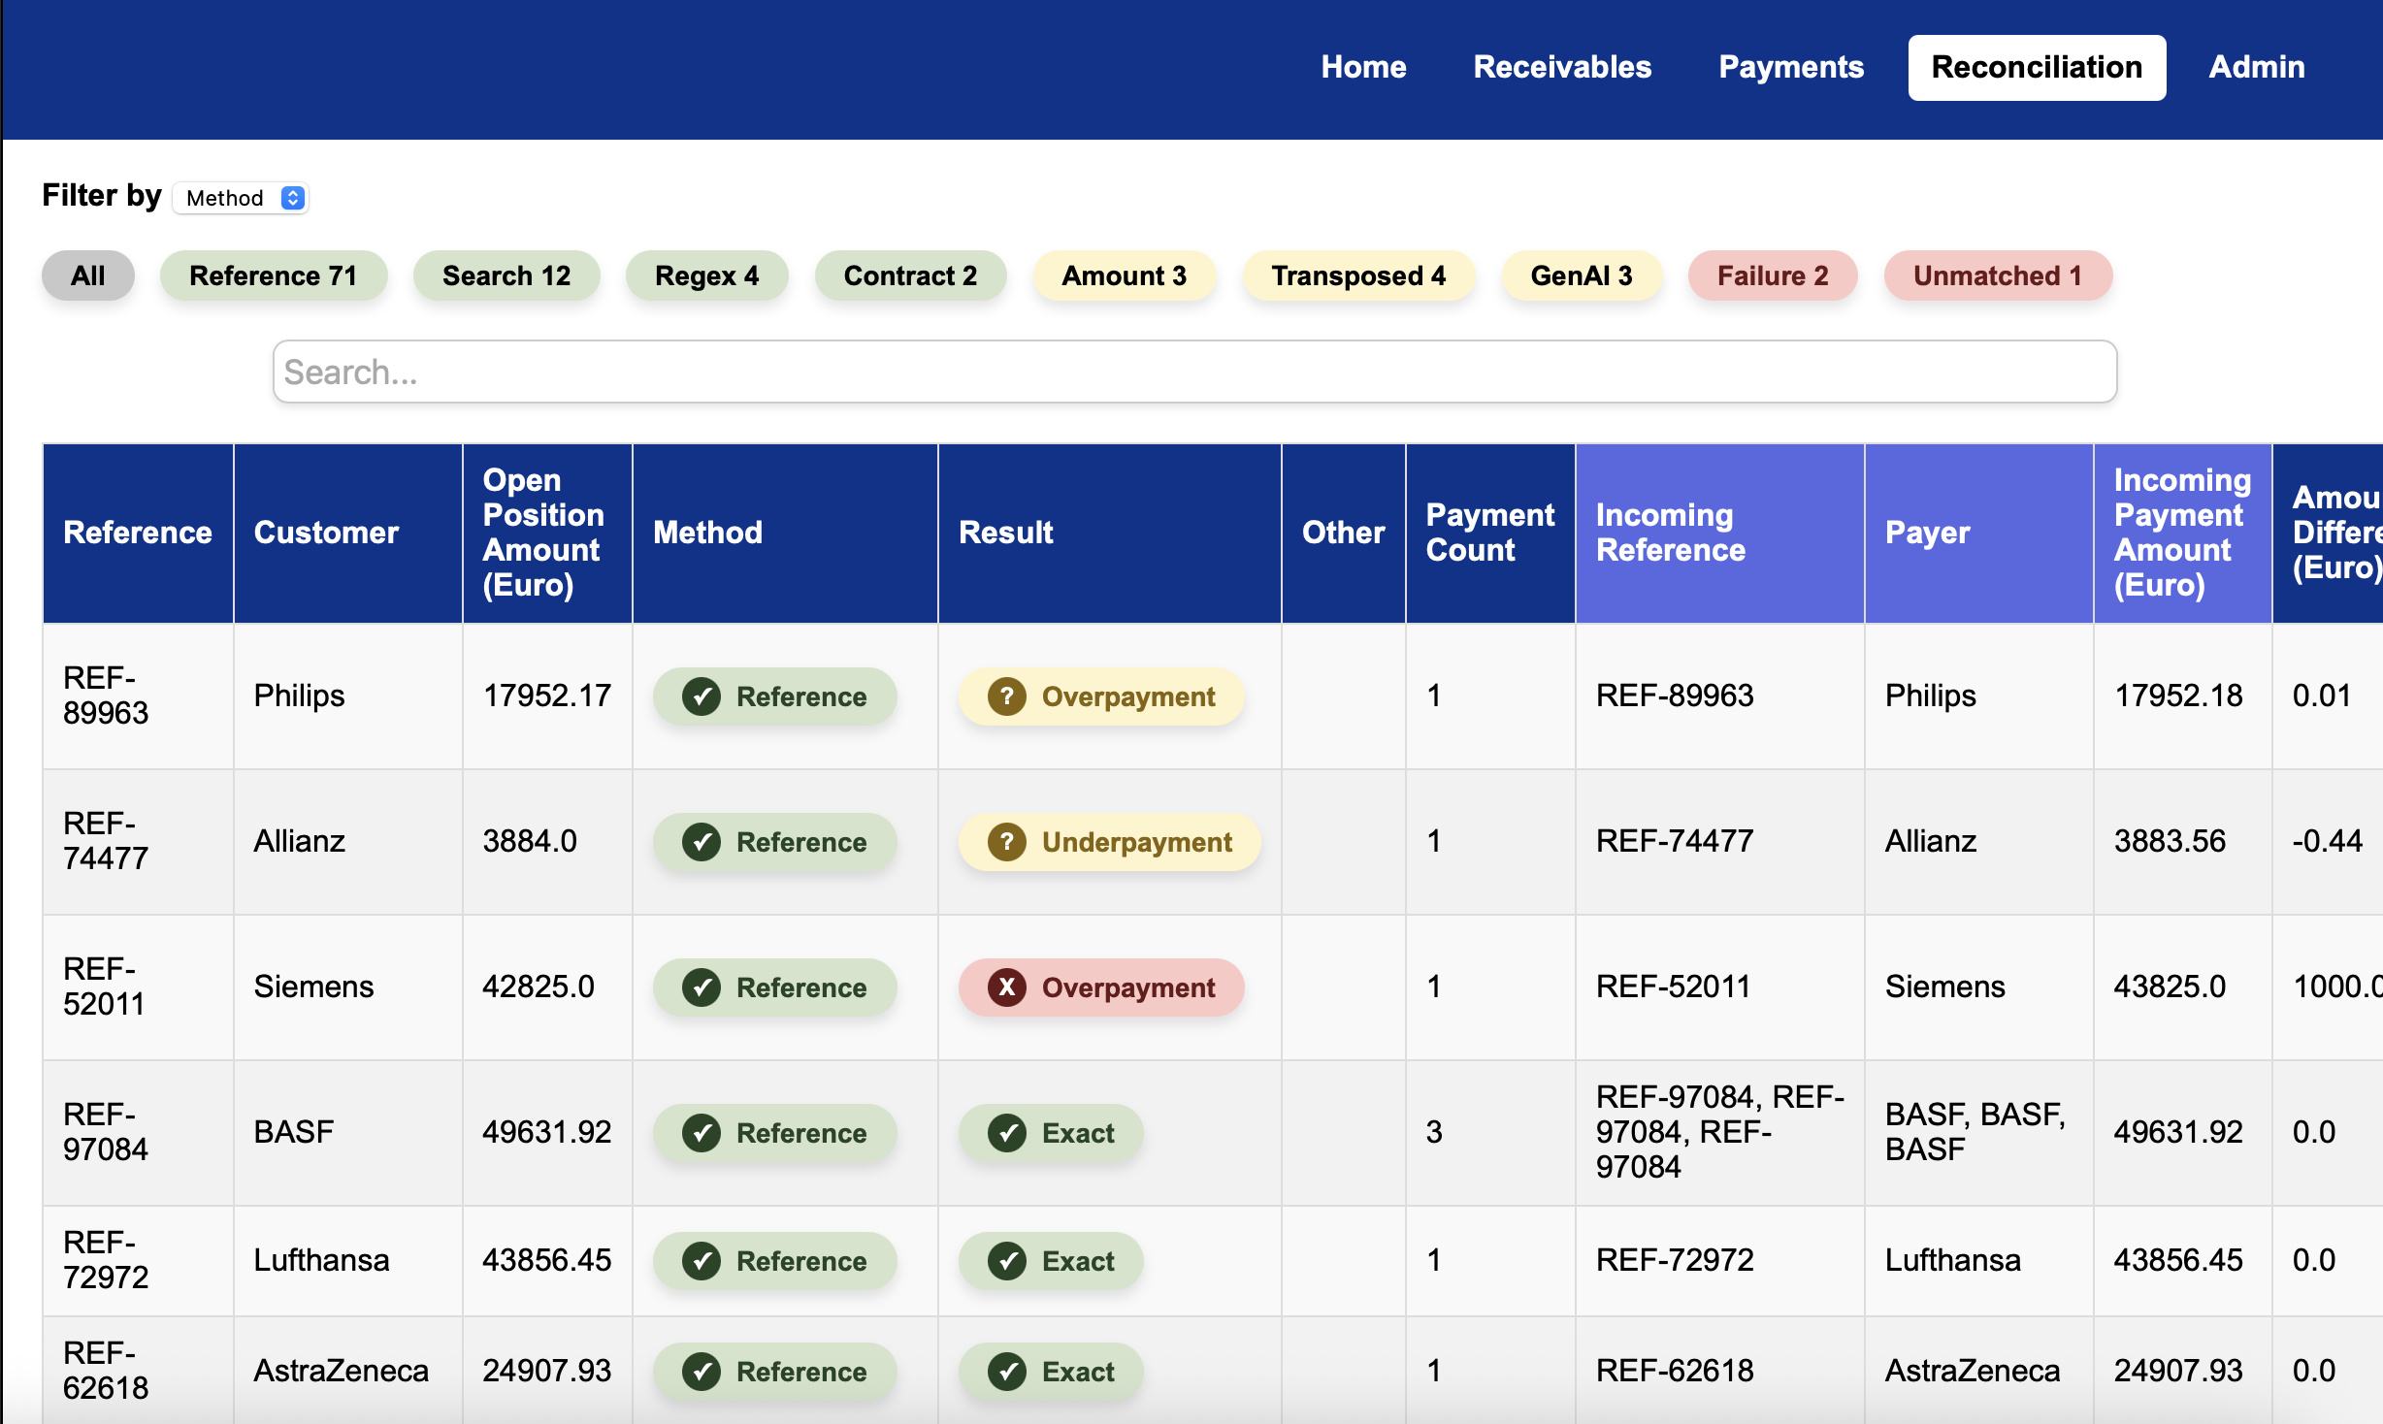
Task: Click the question mark icon on Underpayment badge
Action: point(1007,842)
